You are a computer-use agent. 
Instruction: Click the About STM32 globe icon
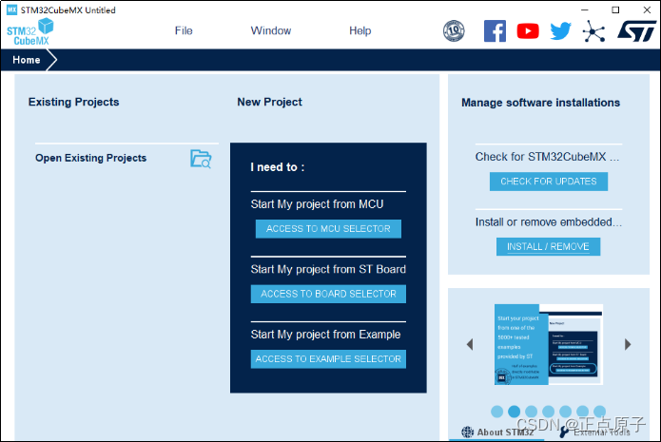point(467,432)
